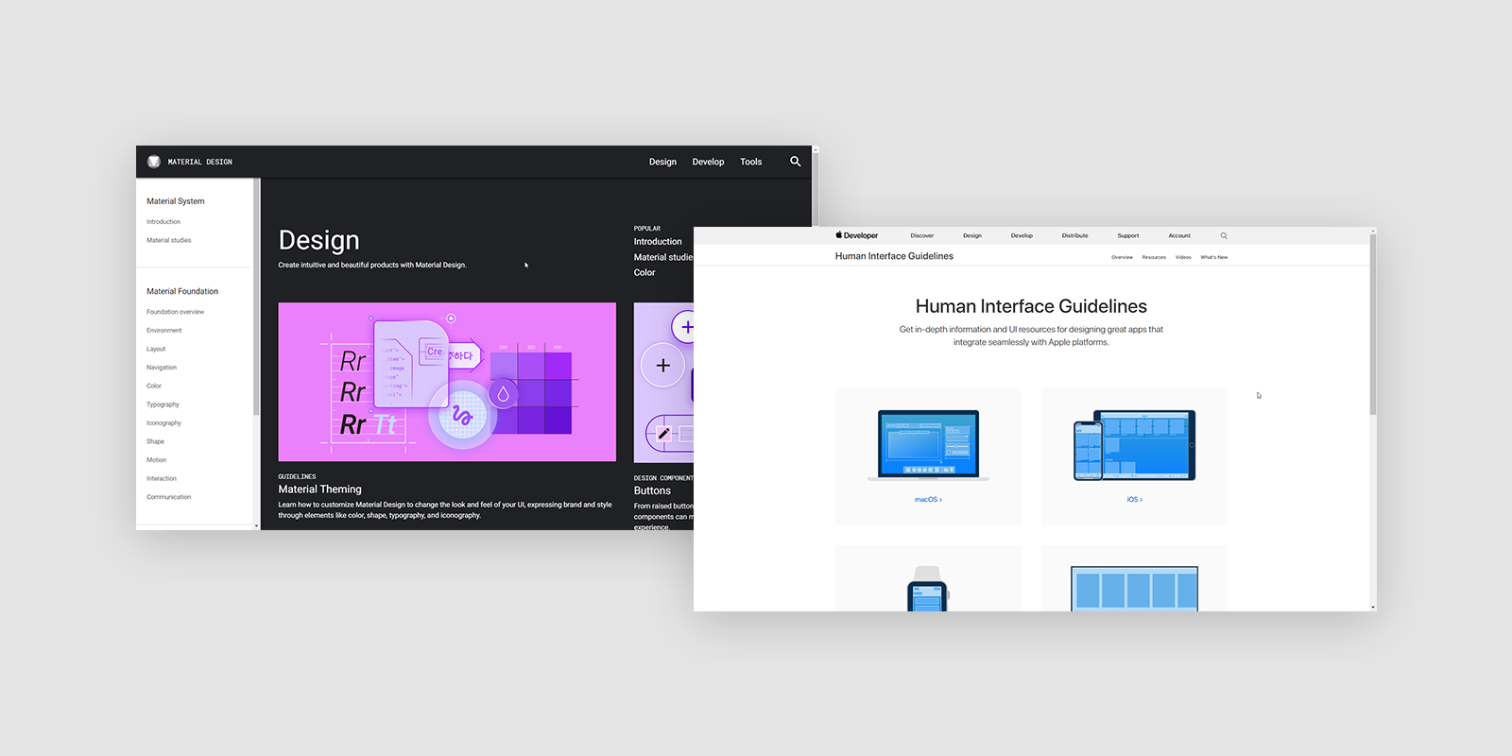The width and height of the screenshot is (1512, 756).
Task: Switch to What's New tab in guidelines
Action: click(x=1214, y=257)
